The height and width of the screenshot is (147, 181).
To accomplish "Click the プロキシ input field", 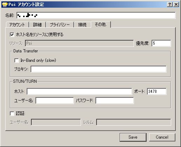I will [99, 69].
